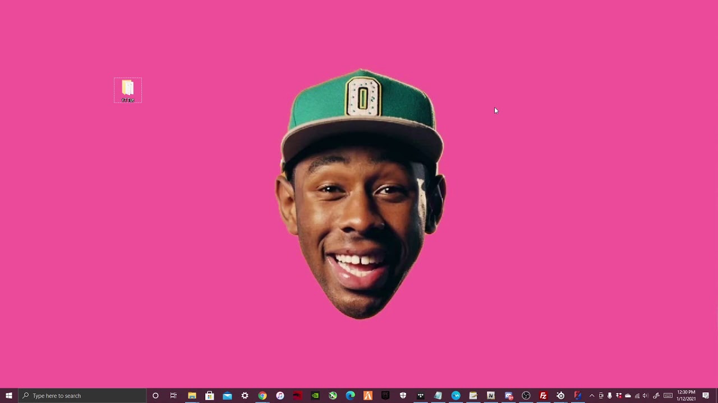Switch to Google Chrome in the taskbar
The height and width of the screenshot is (403, 718).
point(262,396)
